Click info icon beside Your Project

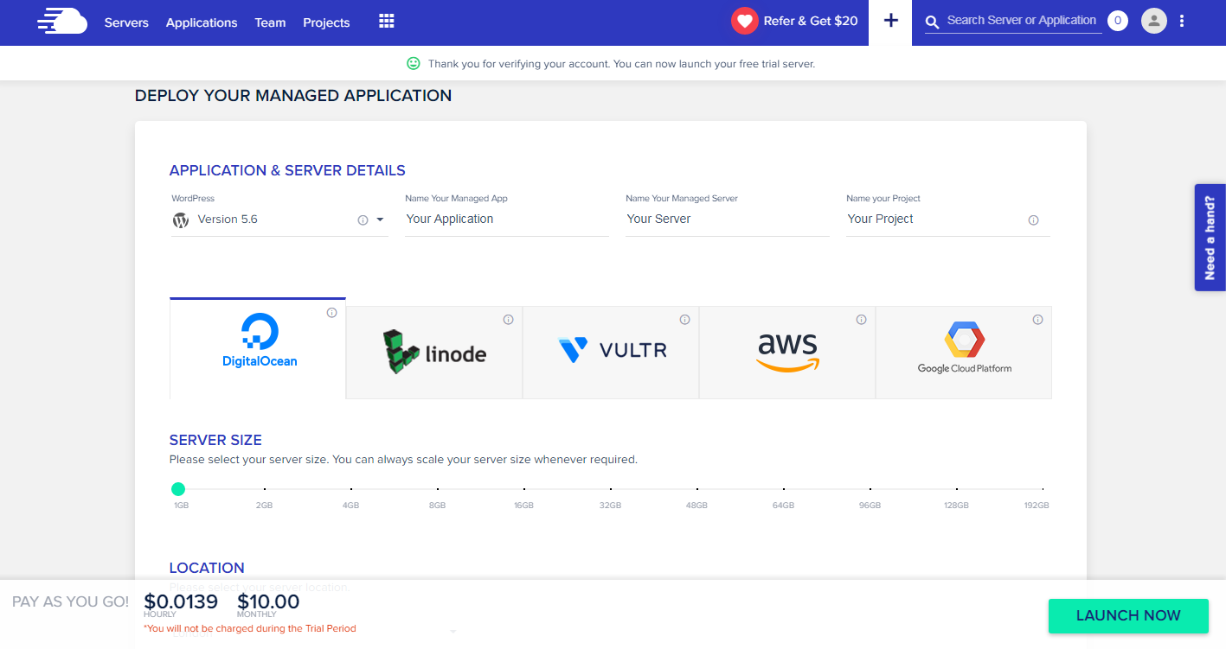(x=1033, y=220)
